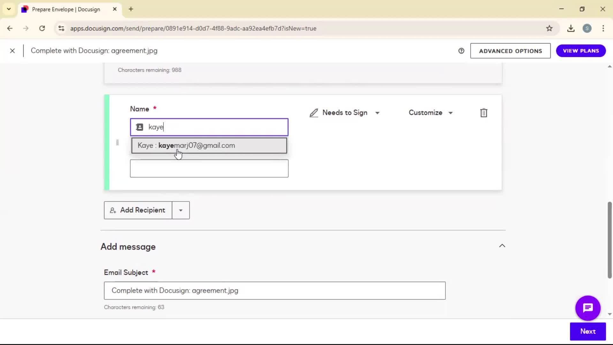Viewport: 613px width, 345px height.
Task: Open a new browser tab
Action: [131, 9]
